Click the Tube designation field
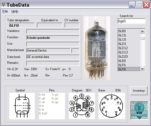Screen dimensions: 151x126 (x=22, y=25)
